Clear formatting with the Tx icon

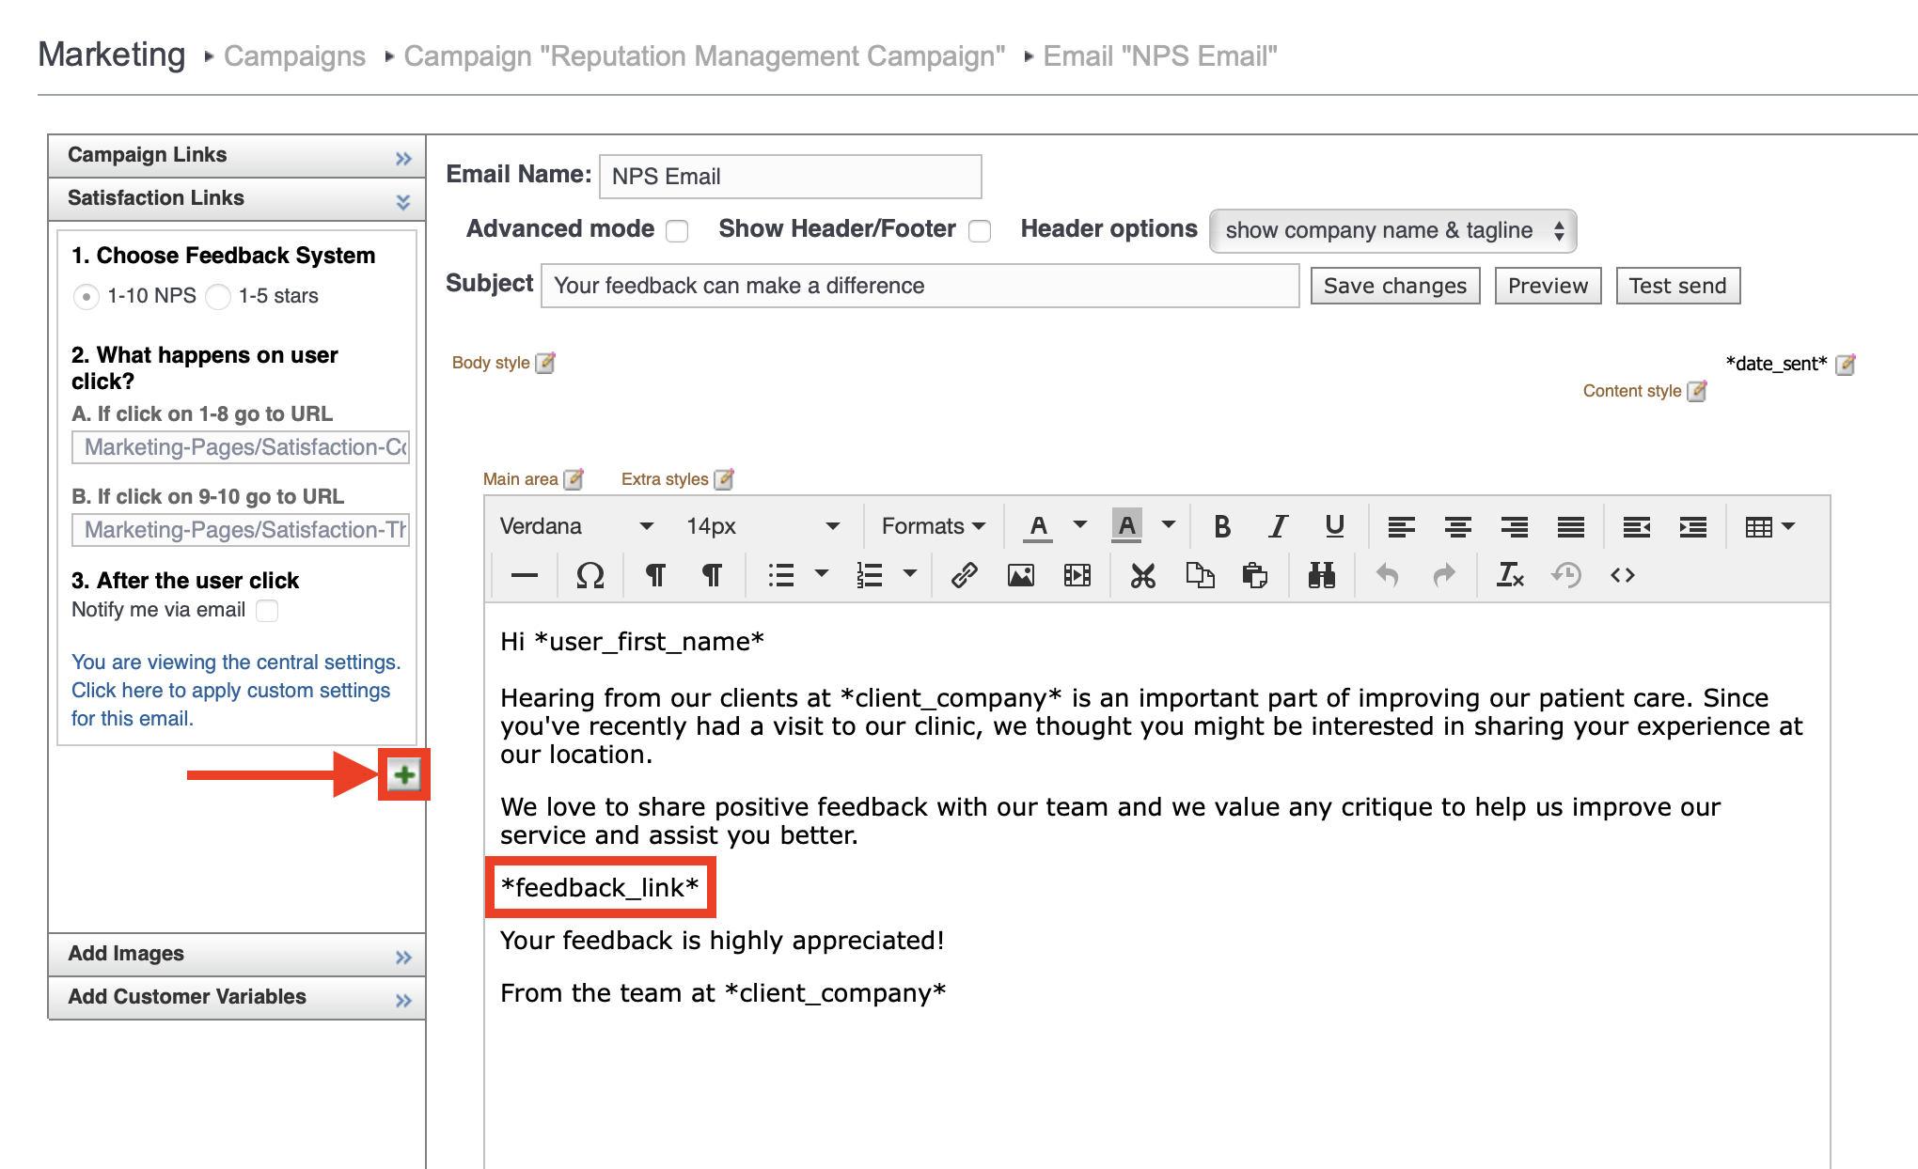[x=1509, y=574]
